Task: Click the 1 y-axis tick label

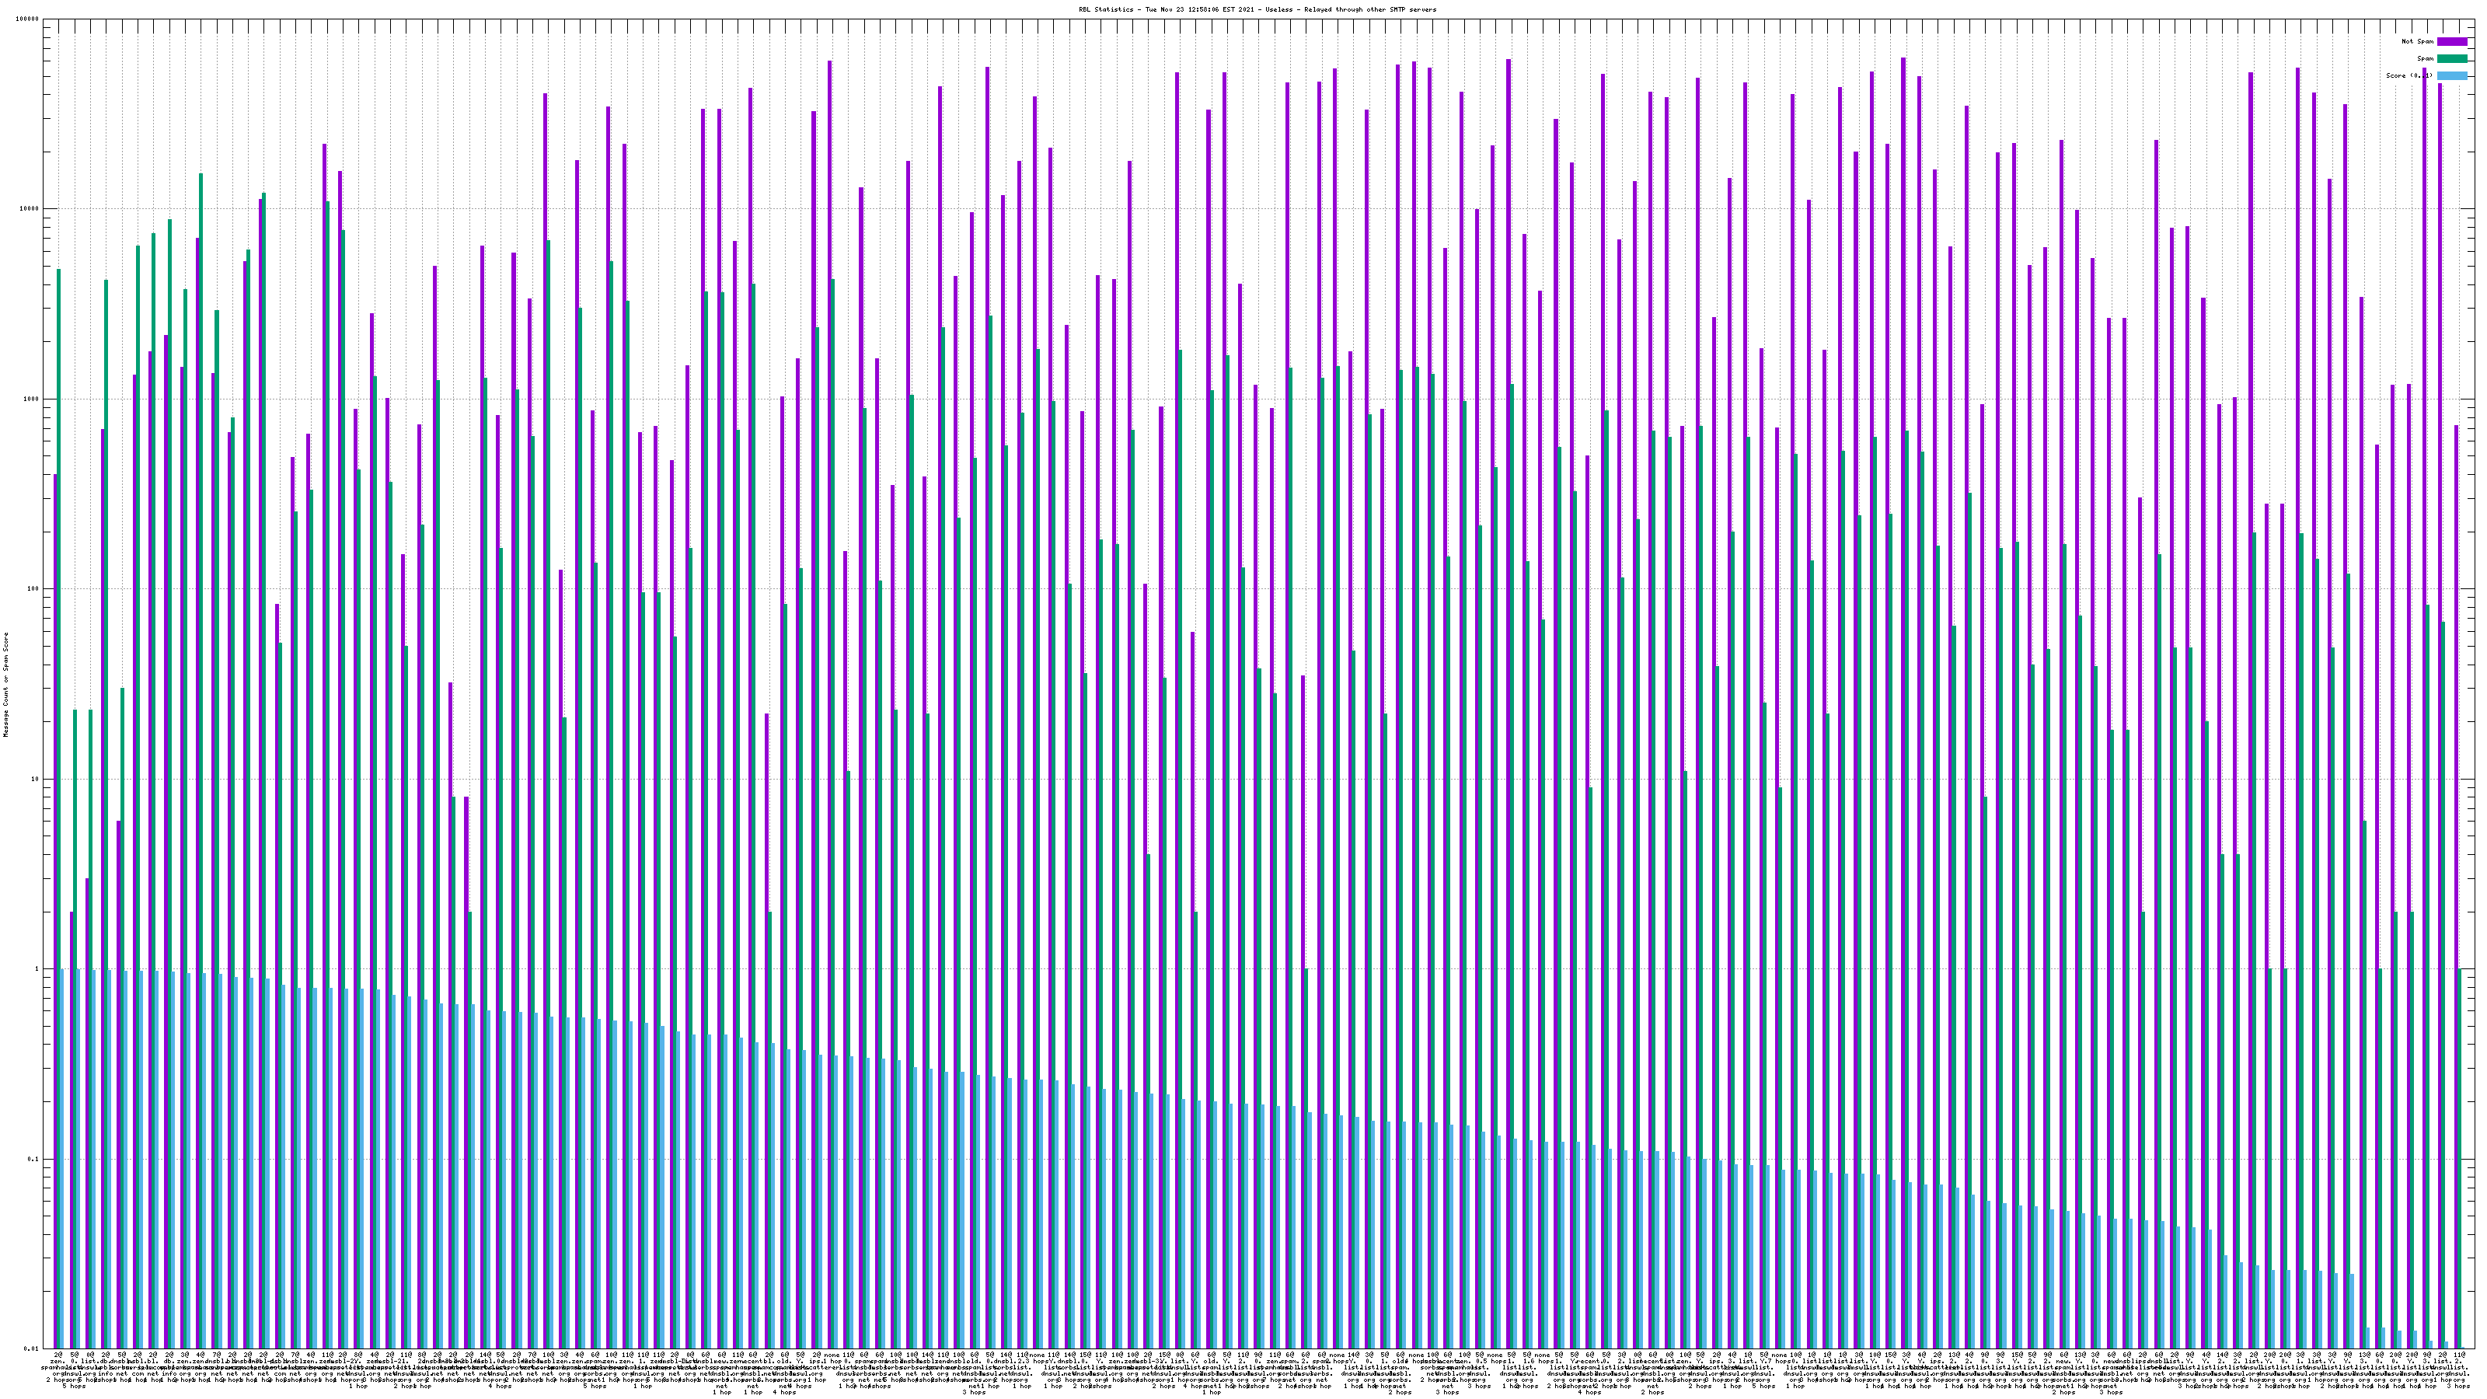Action: [x=37, y=969]
